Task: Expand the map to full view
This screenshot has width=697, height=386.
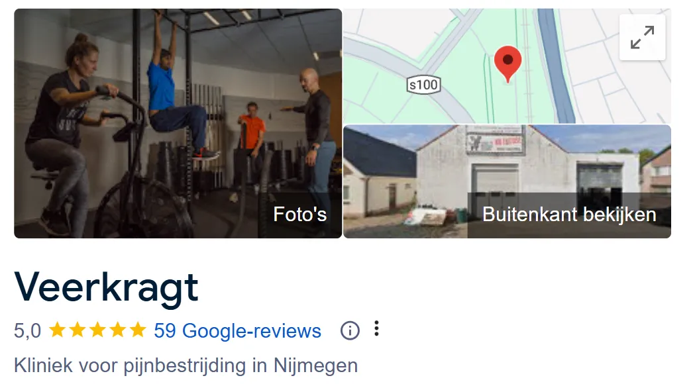Action: [x=642, y=37]
